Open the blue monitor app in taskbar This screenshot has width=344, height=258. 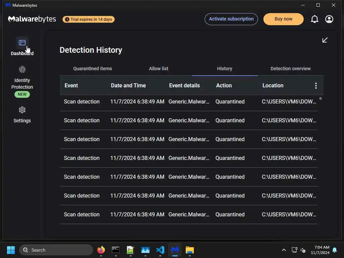145,250
